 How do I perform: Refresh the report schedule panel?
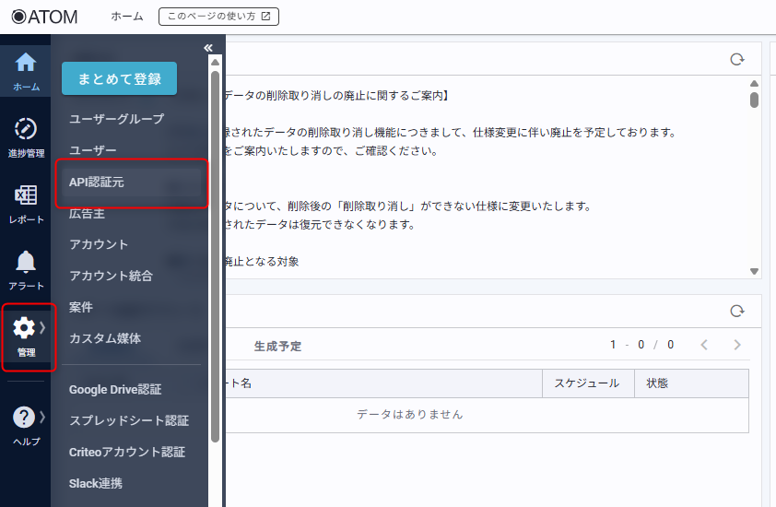pyautogui.click(x=736, y=312)
